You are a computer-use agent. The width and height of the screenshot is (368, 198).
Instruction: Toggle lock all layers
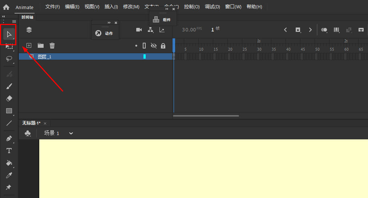[x=163, y=46]
